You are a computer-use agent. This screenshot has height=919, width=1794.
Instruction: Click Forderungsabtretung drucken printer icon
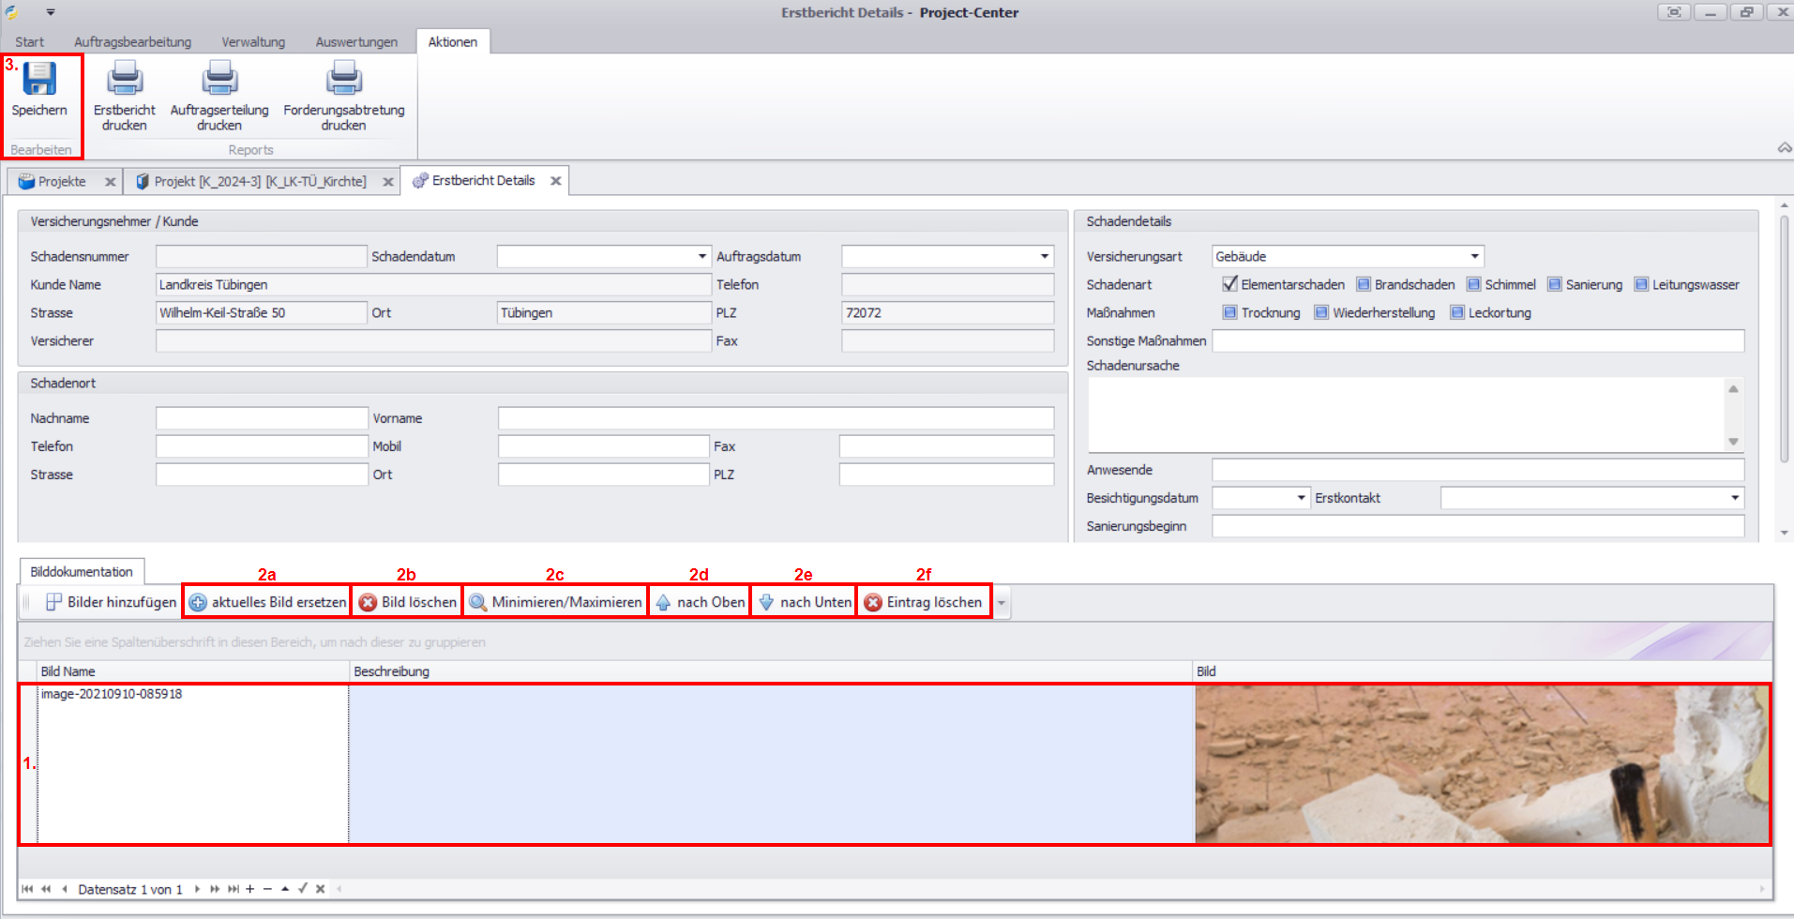coord(343,80)
